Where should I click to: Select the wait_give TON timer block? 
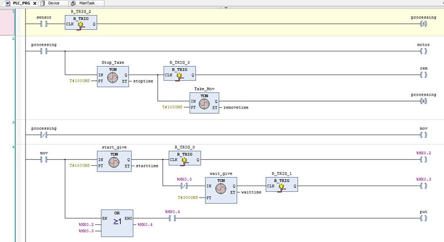tap(221, 190)
